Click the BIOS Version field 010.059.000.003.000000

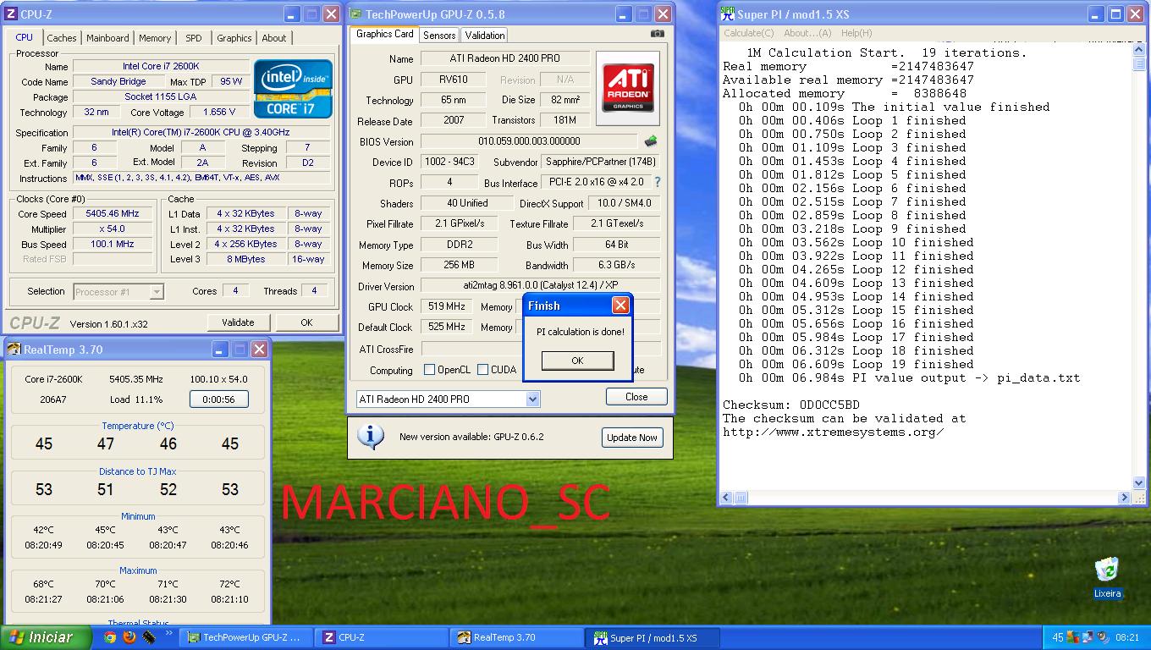529,141
